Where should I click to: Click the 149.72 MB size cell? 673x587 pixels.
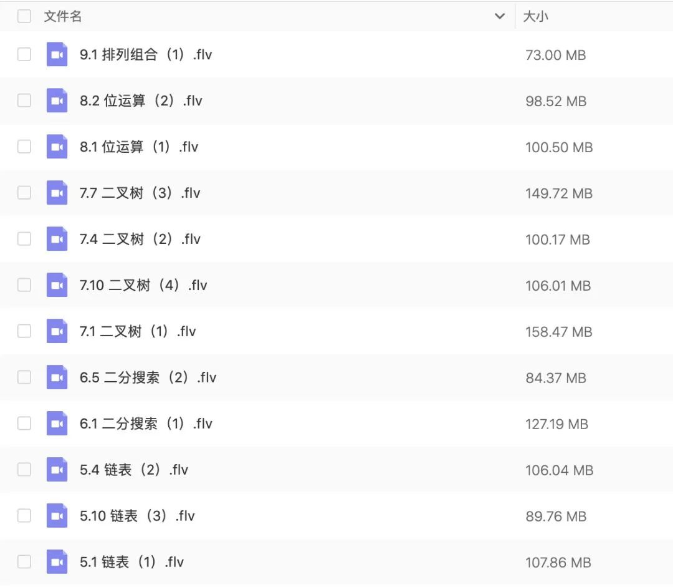click(559, 193)
